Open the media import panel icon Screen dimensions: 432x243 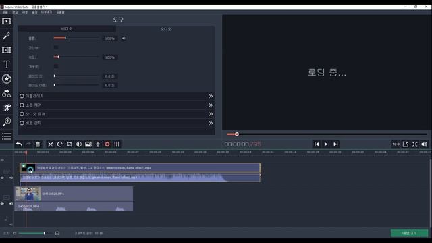click(7, 21)
